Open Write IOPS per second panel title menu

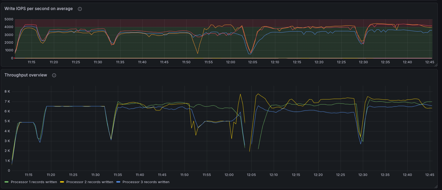(38, 9)
